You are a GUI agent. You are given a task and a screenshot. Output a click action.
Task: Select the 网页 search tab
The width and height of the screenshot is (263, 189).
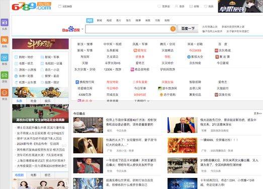[x=90, y=20]
